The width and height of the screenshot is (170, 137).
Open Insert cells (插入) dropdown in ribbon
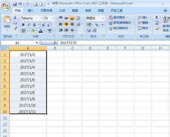pyautogui.click(x=144, y=17)
